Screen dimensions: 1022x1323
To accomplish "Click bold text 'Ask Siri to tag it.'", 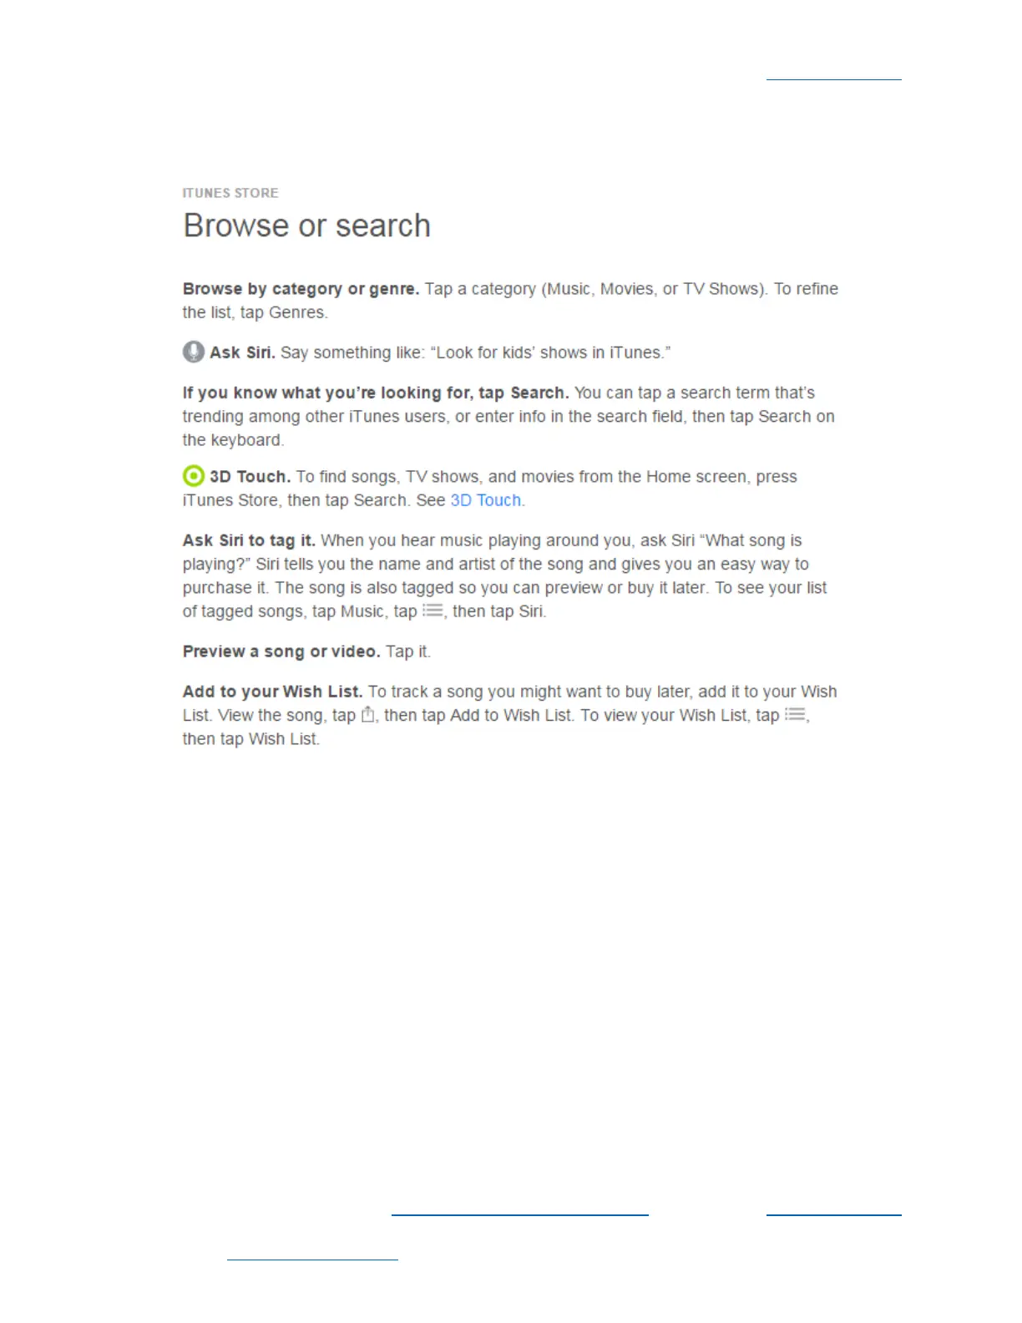I will click(249, 540).
